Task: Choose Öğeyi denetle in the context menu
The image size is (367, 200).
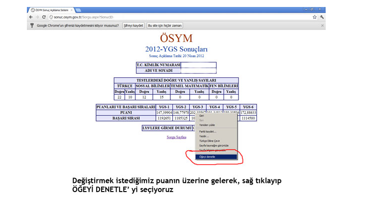Action: (216, 157)
